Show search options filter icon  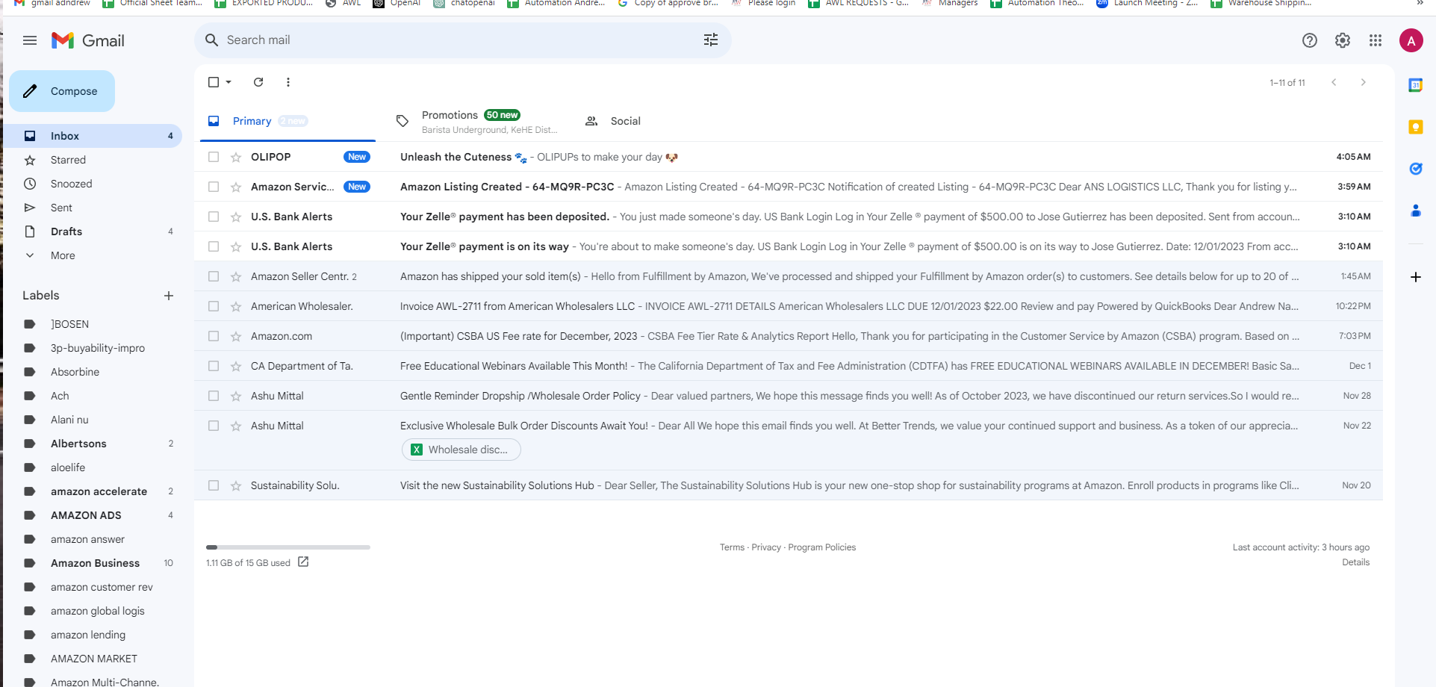[x=711, y=40]
